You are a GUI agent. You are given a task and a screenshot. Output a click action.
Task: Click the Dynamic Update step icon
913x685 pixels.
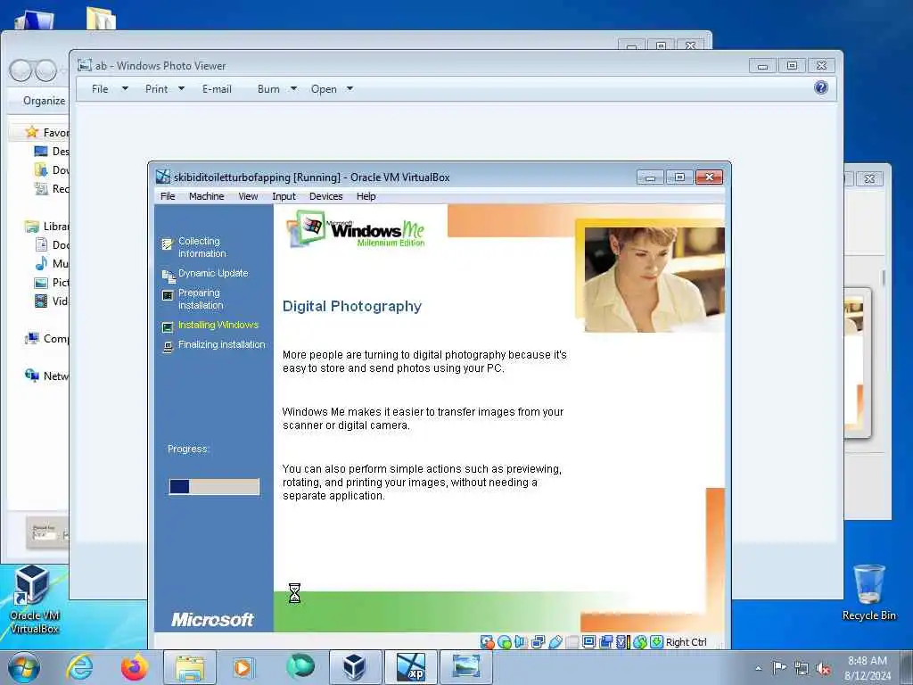(168, 276)
